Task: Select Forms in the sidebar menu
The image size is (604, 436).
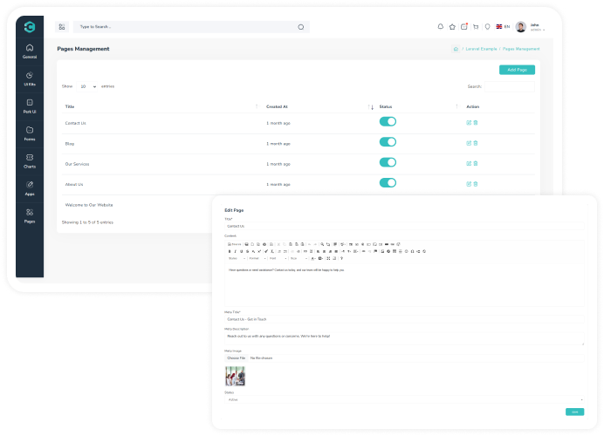Action: point(30,133)
